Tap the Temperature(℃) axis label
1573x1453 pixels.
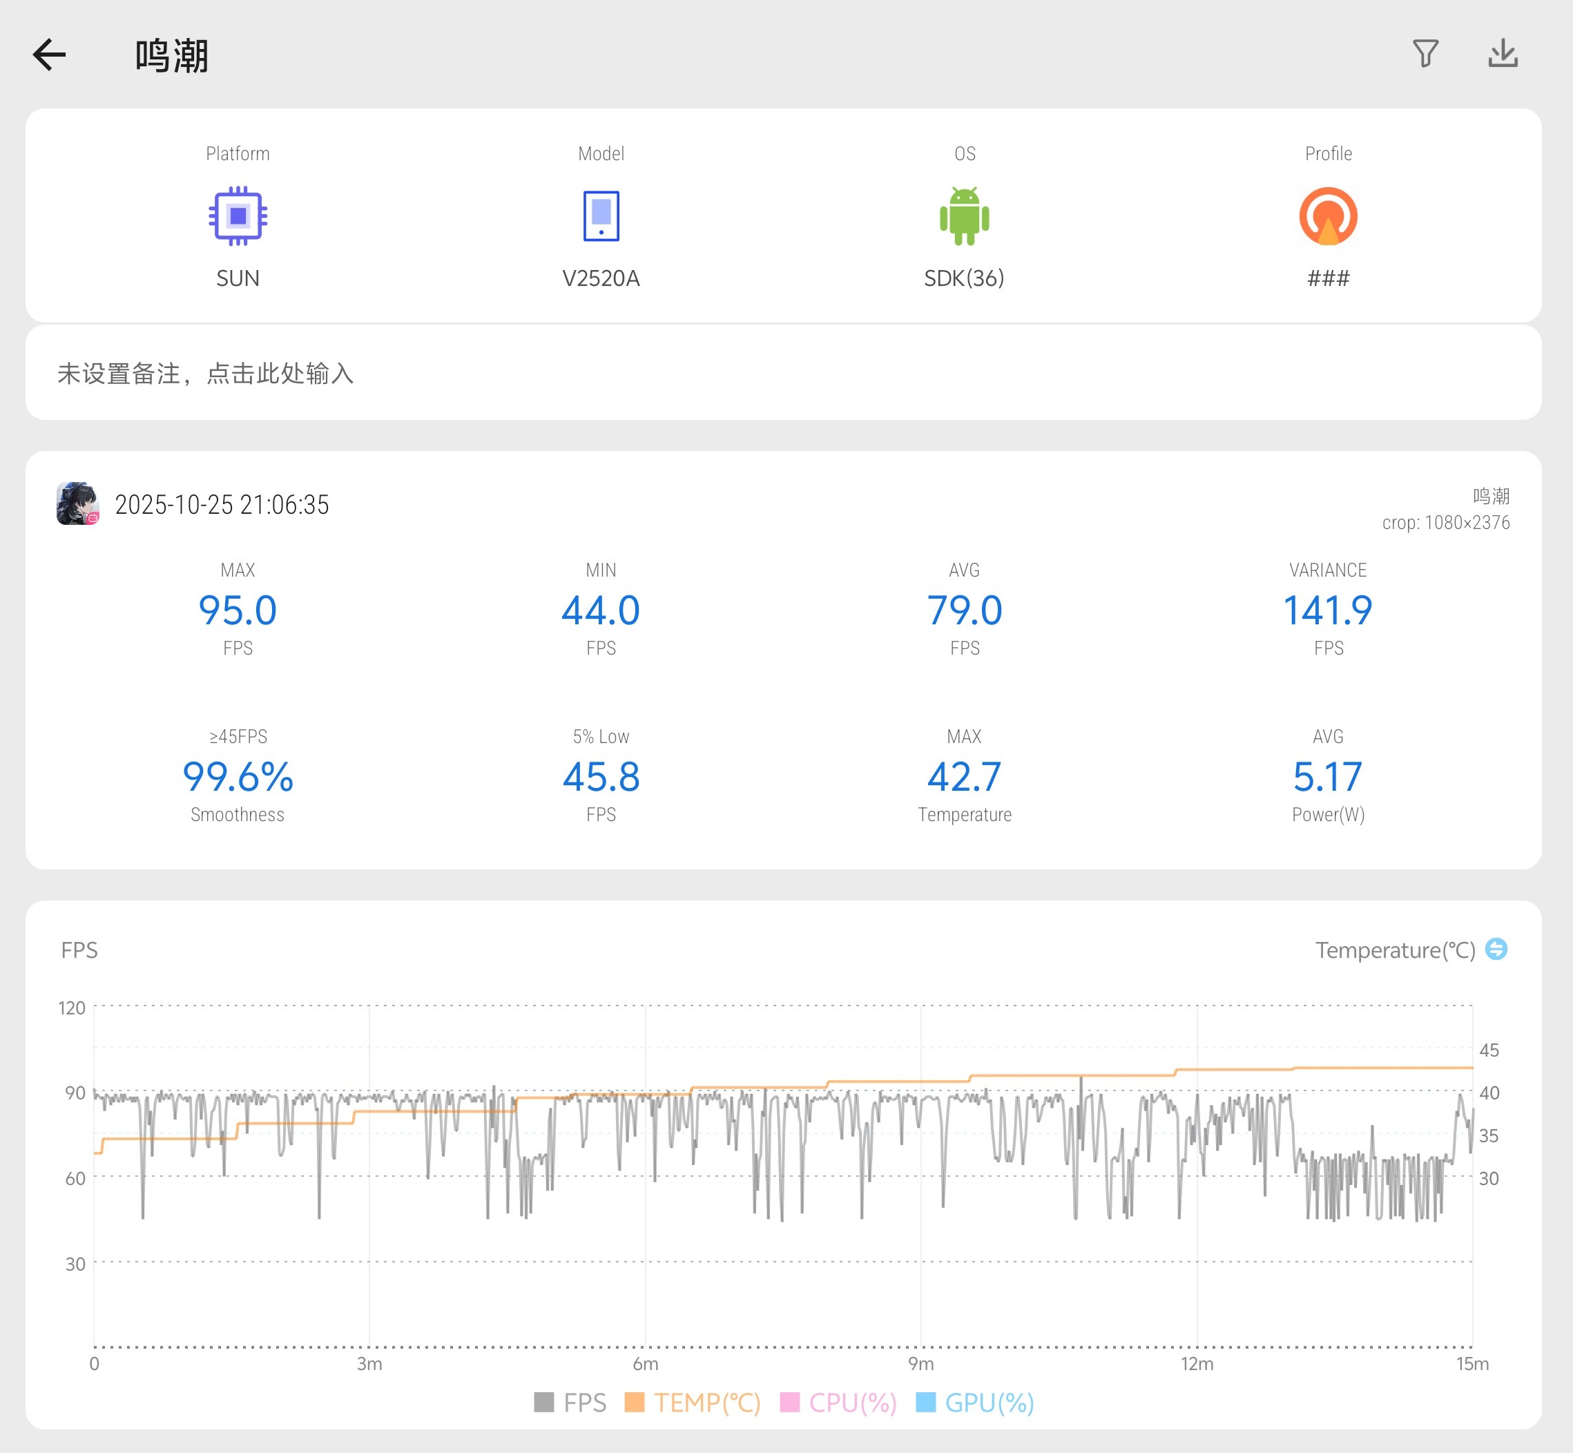(1395, 950)
